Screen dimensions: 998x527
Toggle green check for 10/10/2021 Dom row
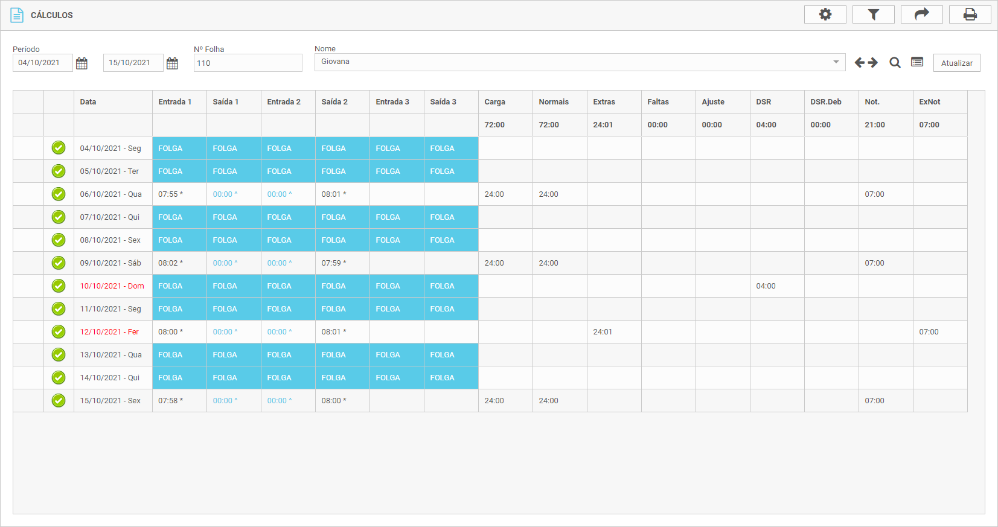[x=59, y=286]
